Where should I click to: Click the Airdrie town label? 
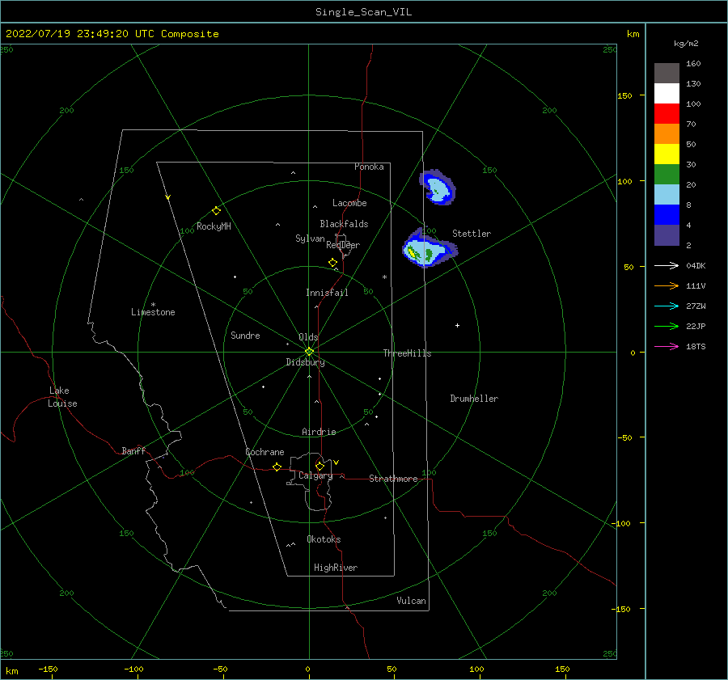point(319,432)
